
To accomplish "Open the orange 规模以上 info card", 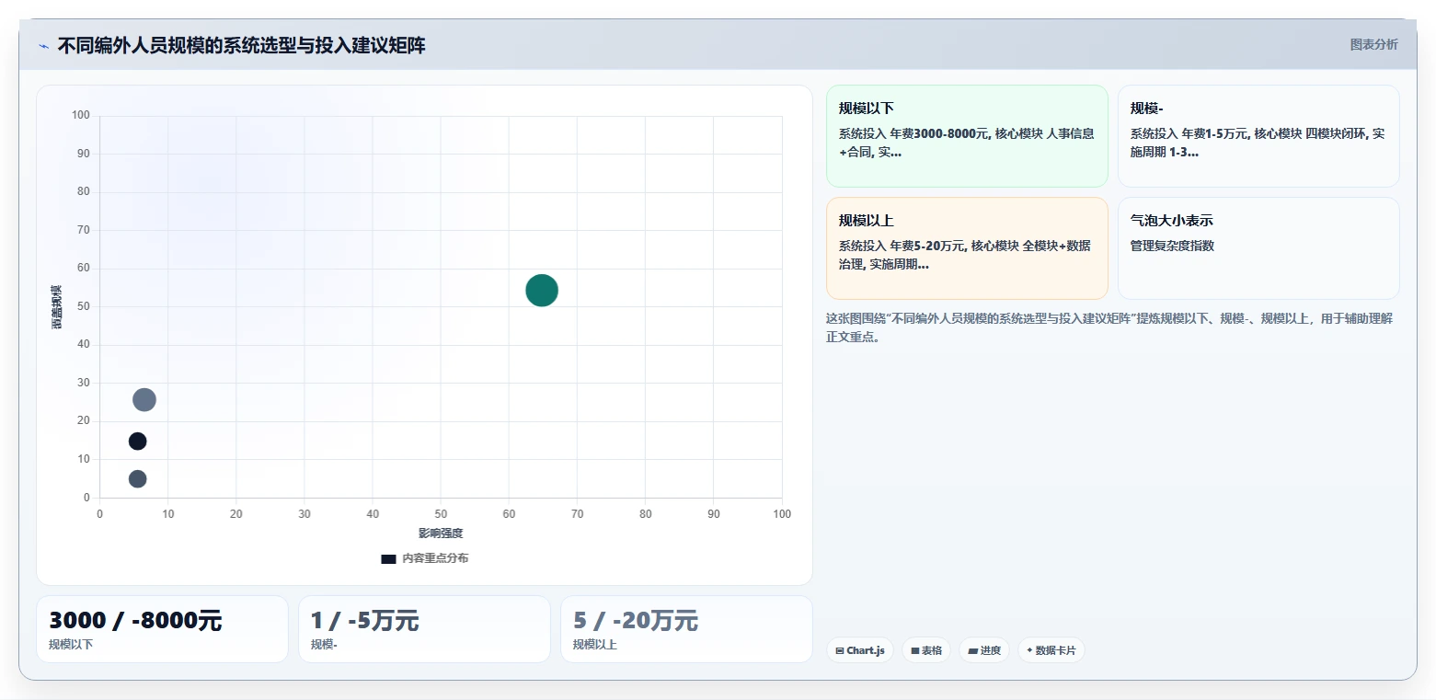I will (967, 248).
